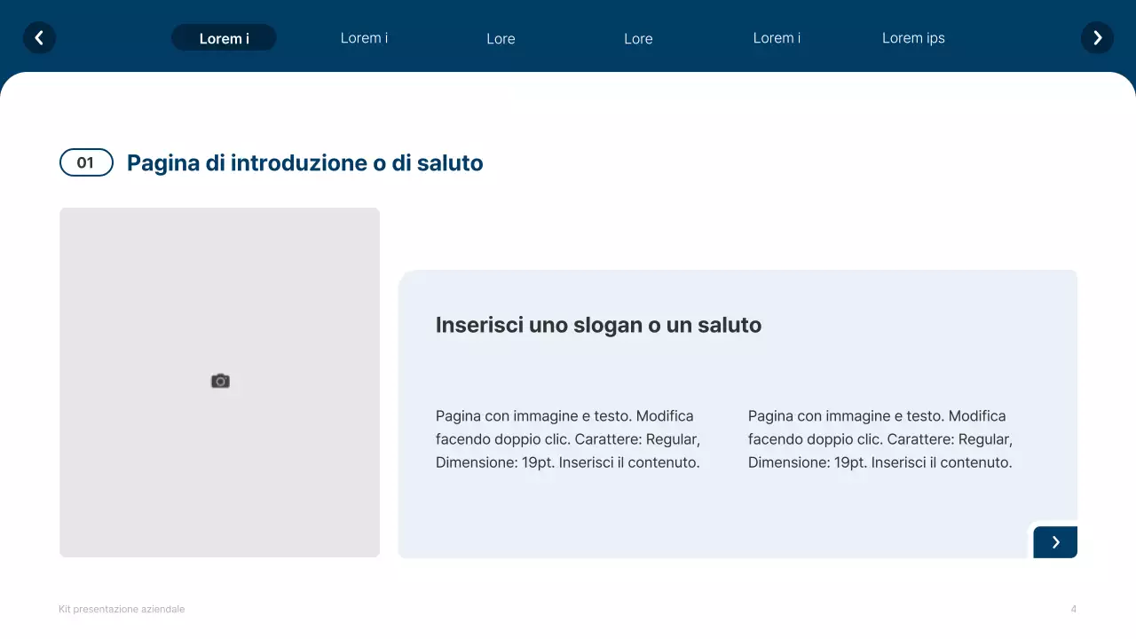The width and height of the screenshot is (1136, 639).
Task: Click the 'Lorem i' item beside 'Lorem ips'
Action: click(x=777, y=38)
